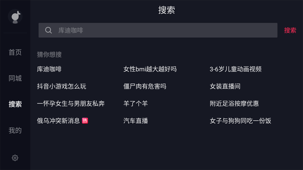Image resolution: width=303 pixels, height=170 pixels.
Task: Choose suggestion 女性bmi越大越好吗
Action: [150, 69]
